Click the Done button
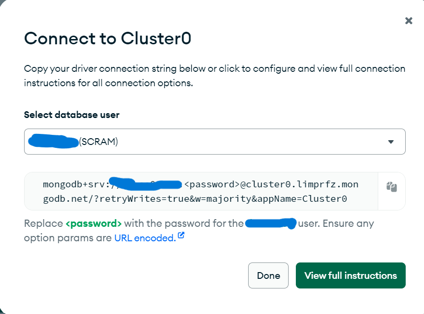Screen dimensions: 424x314 click(268, 275)
